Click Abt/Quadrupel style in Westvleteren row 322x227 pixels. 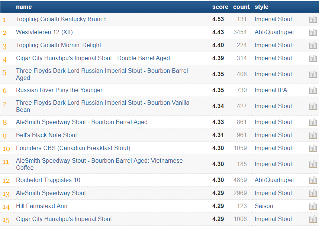(274, 32)
